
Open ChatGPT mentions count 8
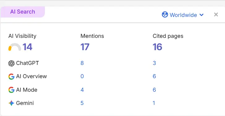(82, 63)
